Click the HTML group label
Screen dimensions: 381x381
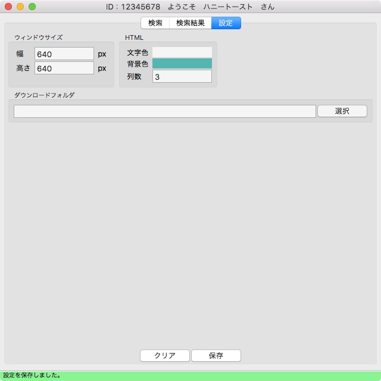(134, 38)
